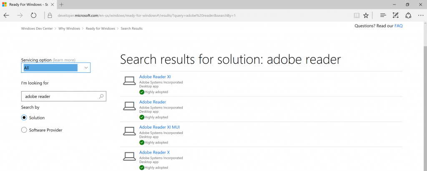Click the green checkmark under Adobe Reader XI MUI
Viewport: 427px width, 171px height.
click(142, 142)
